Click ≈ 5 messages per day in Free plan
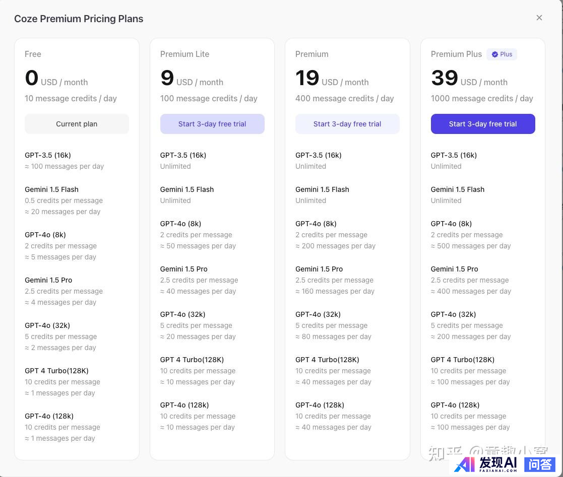The height and width of the screenshot is (477, 563). 60,257
